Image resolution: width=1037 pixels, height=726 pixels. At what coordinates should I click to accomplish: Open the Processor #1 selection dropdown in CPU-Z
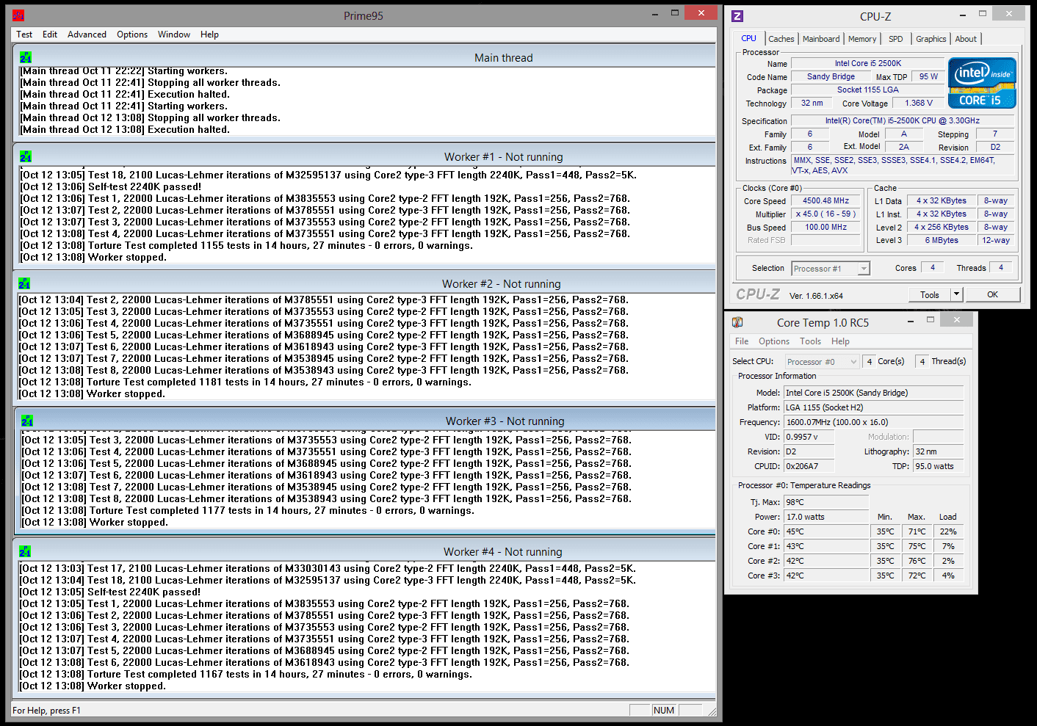831,269
